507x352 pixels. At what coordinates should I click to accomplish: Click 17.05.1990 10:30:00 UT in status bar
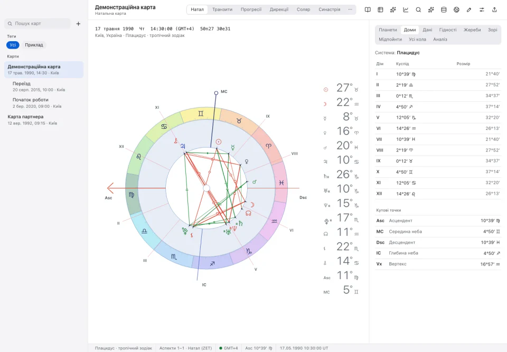[x=304, y=348]
